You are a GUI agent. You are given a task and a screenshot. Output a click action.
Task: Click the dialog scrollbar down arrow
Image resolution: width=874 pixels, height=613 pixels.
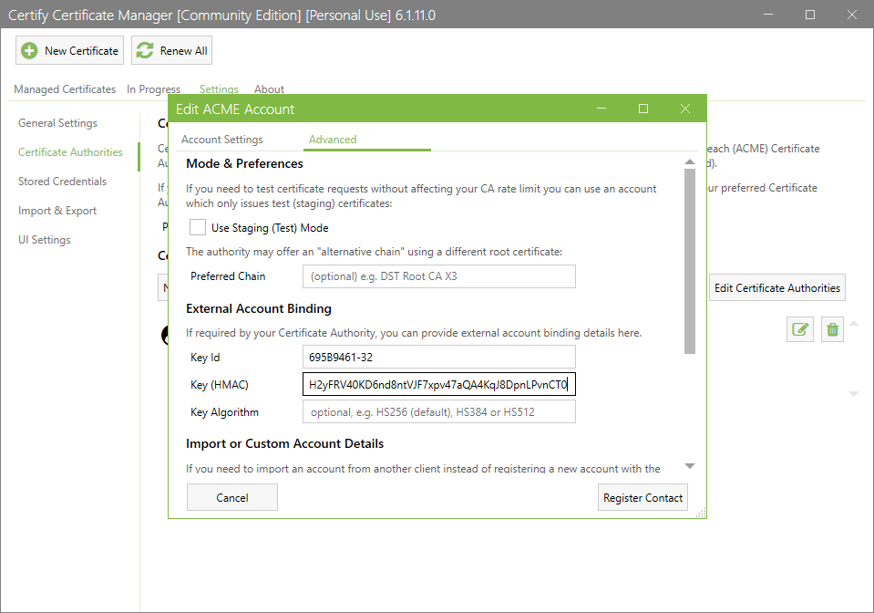pos(690,466)
